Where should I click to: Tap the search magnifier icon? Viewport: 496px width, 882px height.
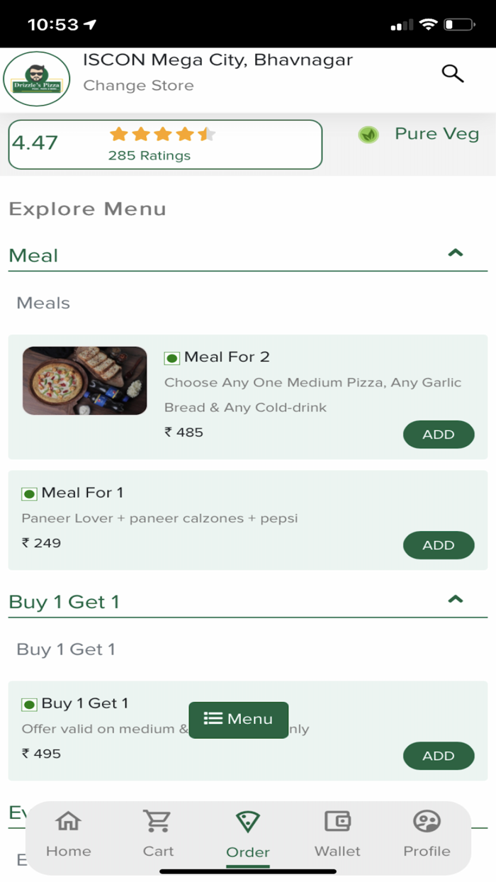point(452,73)
